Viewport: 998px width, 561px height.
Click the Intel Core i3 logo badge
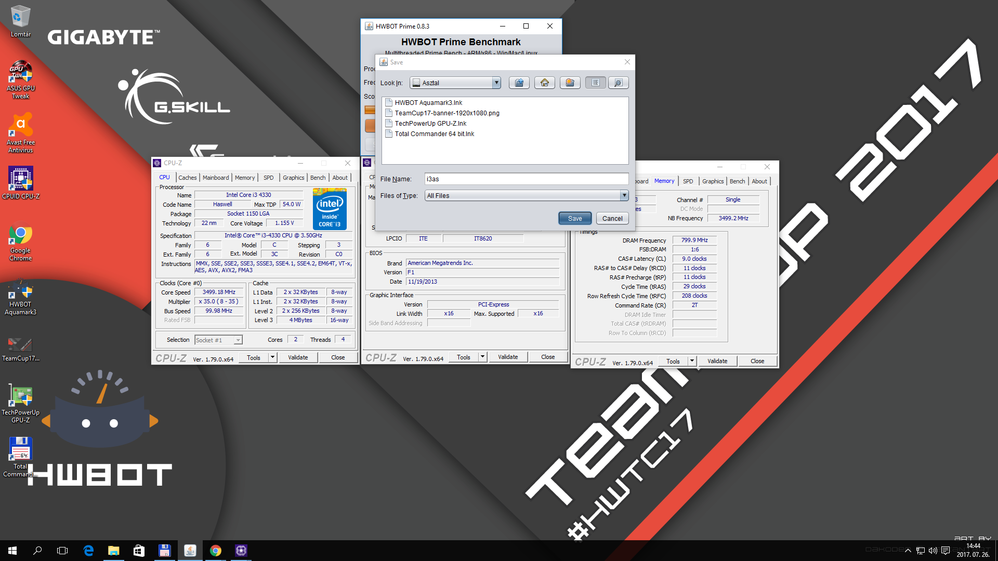point(330,210)
